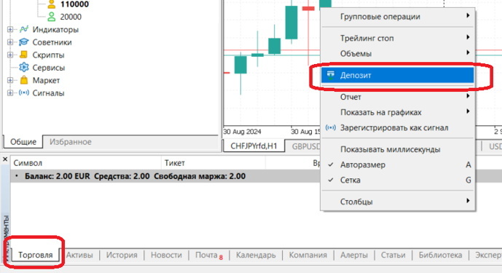Screen dimensions: 502x273
Task: Click the signal icon next to Зарегистрировать как сигнал
Action: click(x=330, y=127)
